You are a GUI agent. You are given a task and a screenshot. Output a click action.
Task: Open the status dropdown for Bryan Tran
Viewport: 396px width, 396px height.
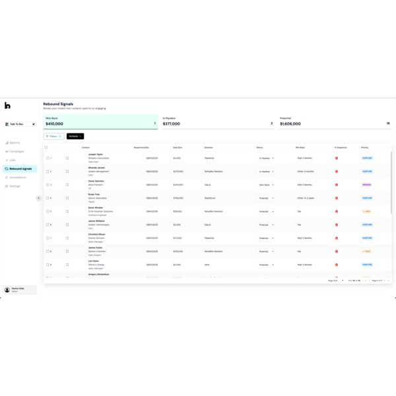tap(266, 198)
